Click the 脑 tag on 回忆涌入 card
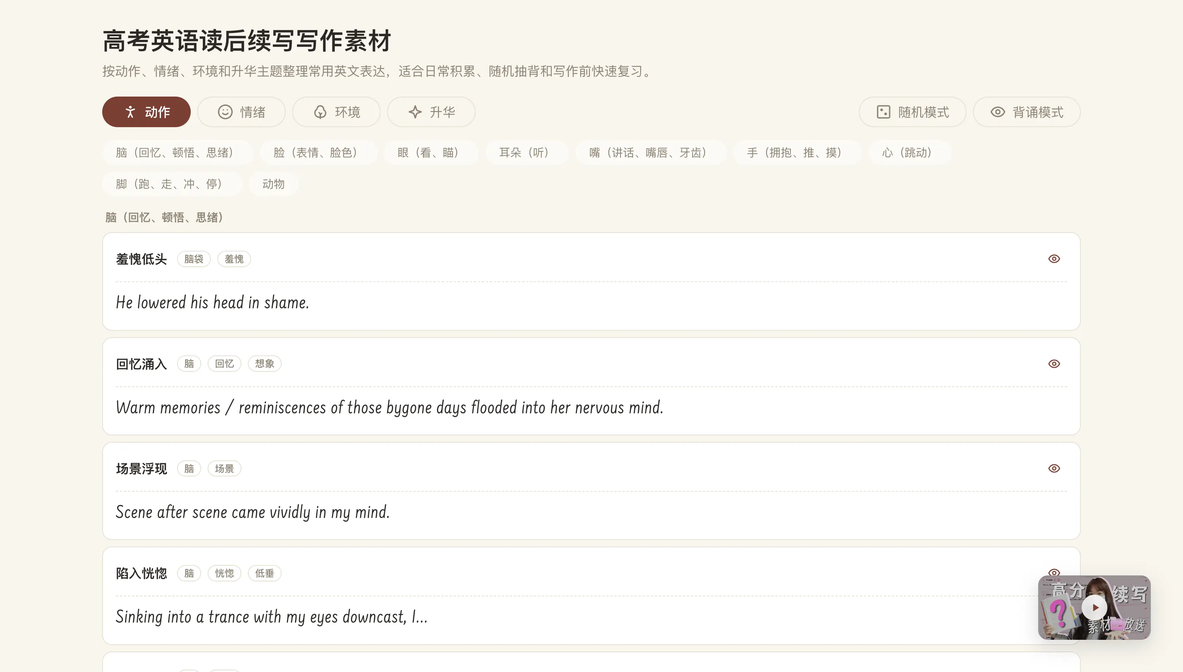1183x672 pixels. point(189,364)
